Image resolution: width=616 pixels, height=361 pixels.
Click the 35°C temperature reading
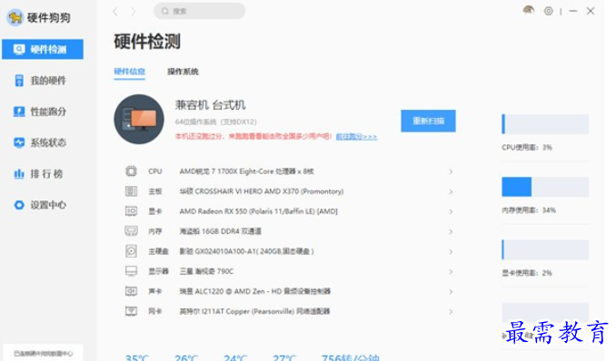click(136, 357)
